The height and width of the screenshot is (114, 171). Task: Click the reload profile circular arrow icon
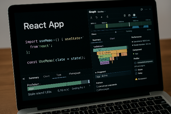(x=107, y=17)
